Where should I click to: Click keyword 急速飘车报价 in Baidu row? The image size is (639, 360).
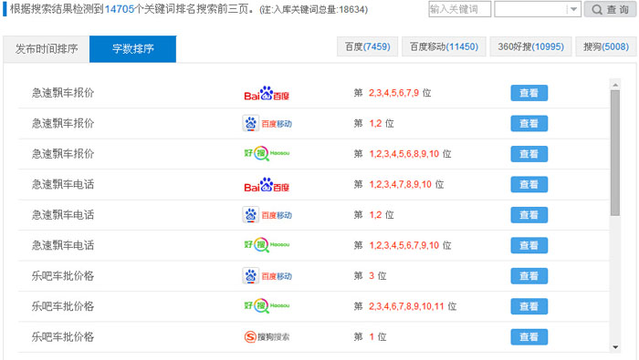click(x=63, y=93)
